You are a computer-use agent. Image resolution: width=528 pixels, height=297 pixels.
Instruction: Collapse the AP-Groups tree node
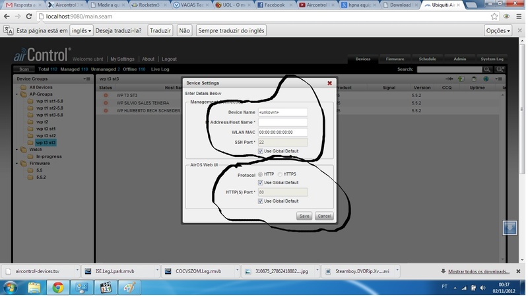17,94
